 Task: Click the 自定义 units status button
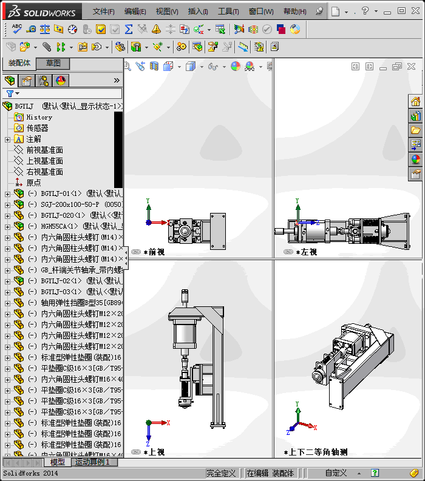pos(336,473)
